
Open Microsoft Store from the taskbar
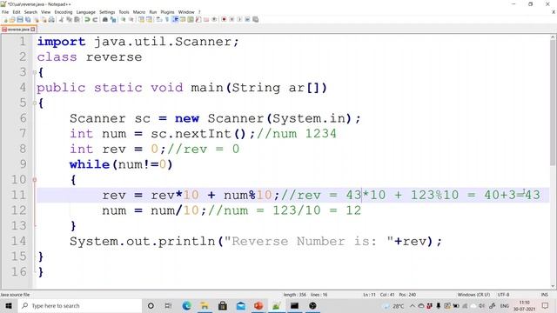coord(223,305)
